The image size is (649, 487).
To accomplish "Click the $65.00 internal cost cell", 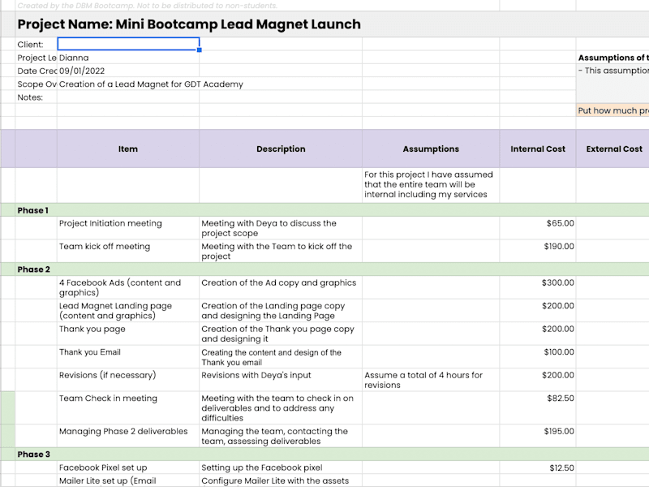I will pyautogui.click(x=538, y=228).
